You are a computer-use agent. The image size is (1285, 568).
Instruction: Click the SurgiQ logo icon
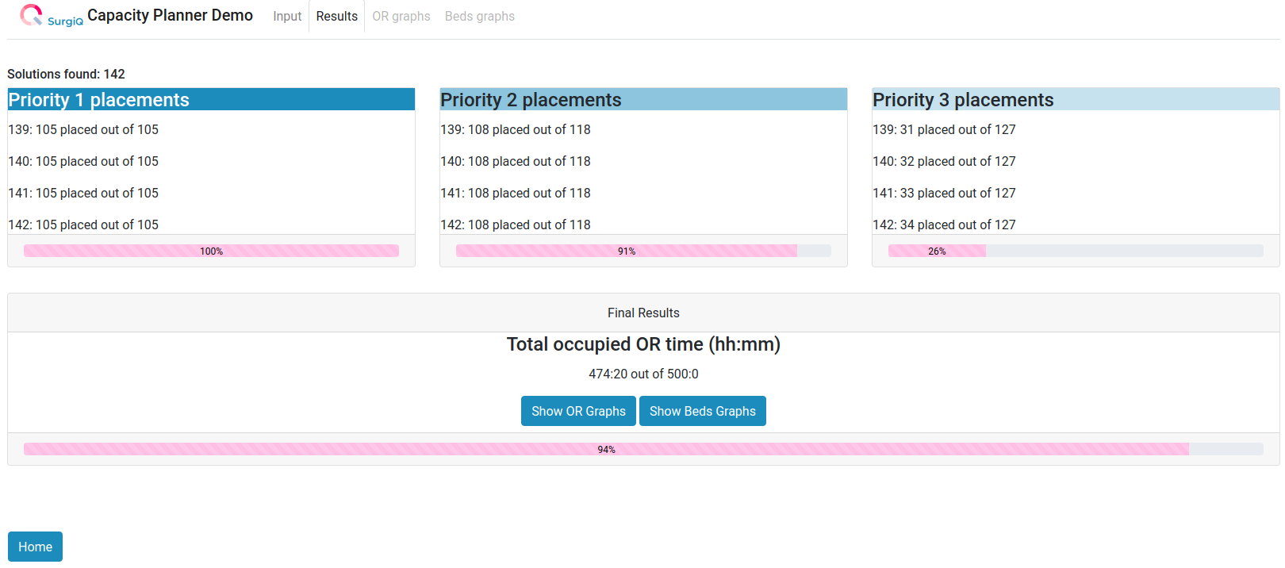coord(32,15)
